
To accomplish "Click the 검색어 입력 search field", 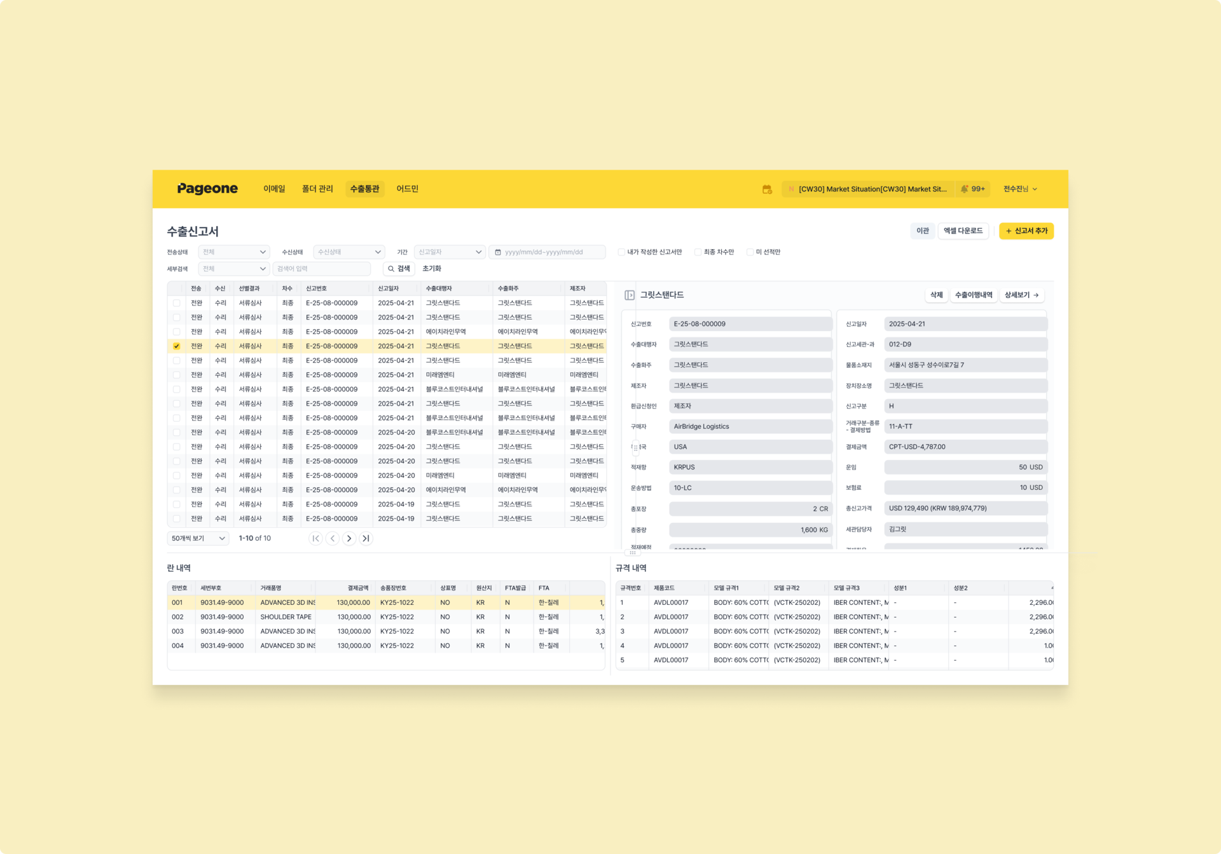I will click(321, 269).
